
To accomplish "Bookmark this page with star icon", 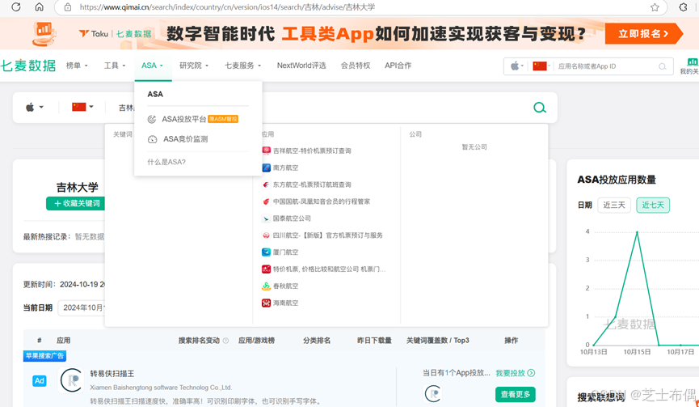I will point(655,7).
